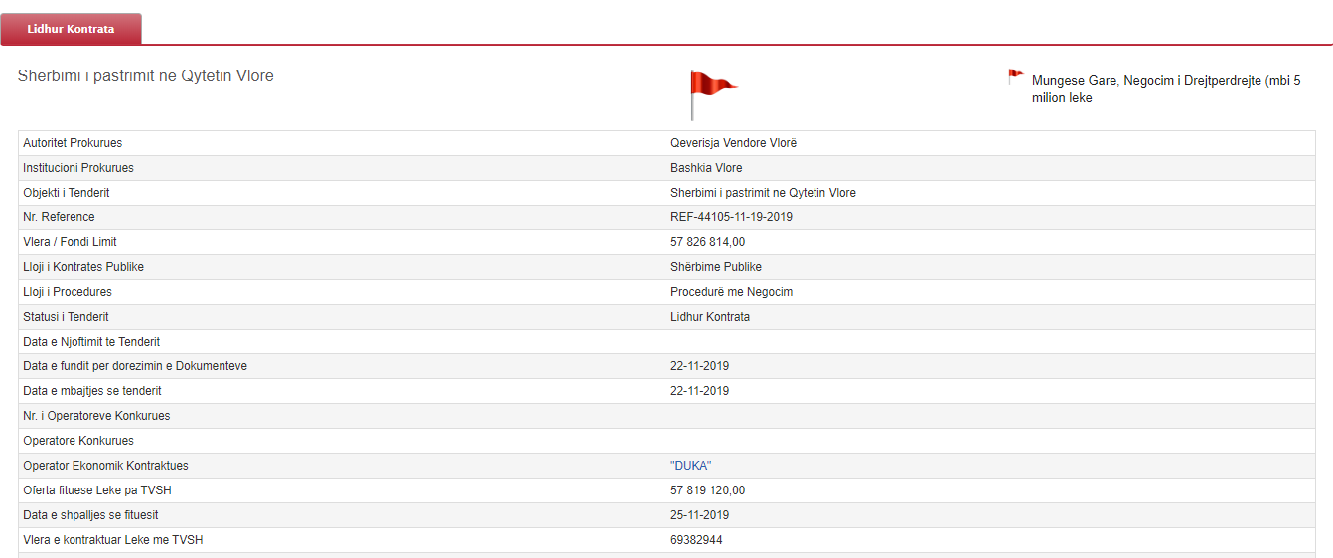Select the Objekti i Tenderit value in the table
The height and width of the screenshot is (558, 1333).
click(x=763, y=193)
